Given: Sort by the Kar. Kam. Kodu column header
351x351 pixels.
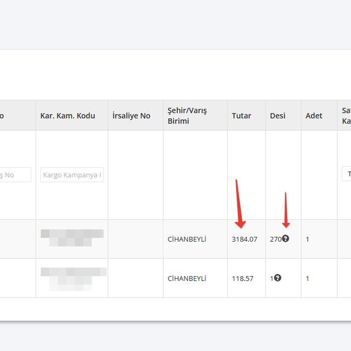Looking at the screenshot, I should [x=68, y=116].
